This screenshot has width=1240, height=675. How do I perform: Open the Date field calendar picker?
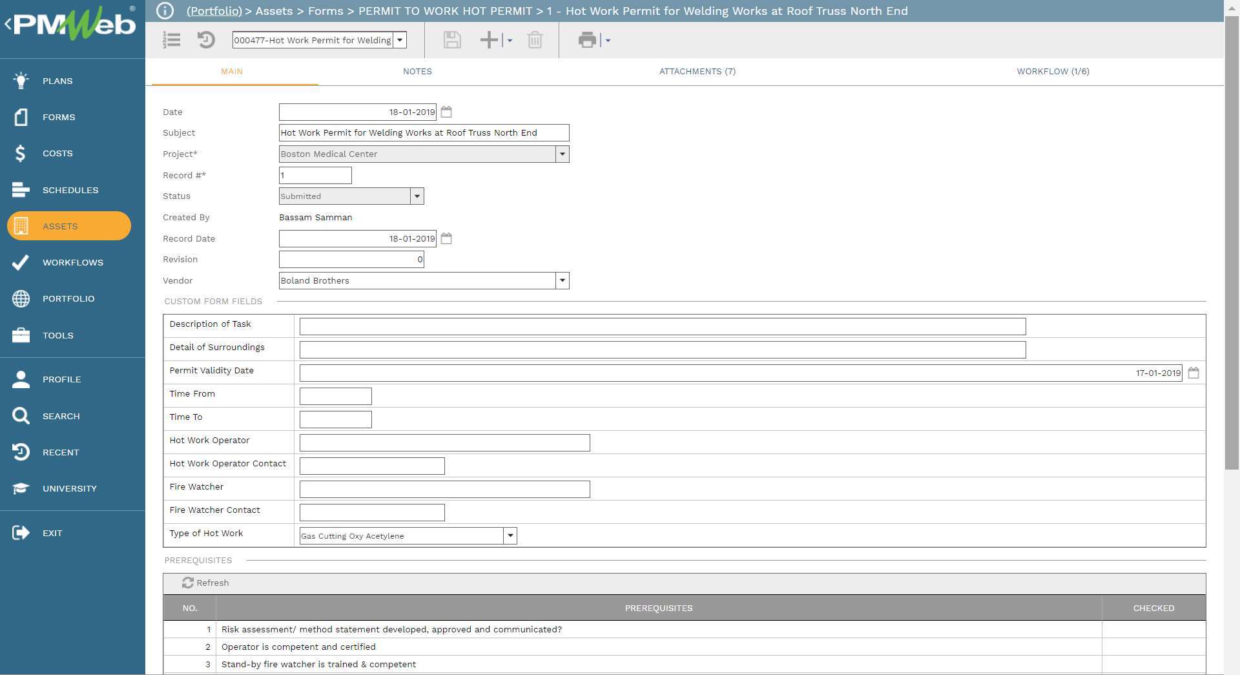tap(446, 112)
